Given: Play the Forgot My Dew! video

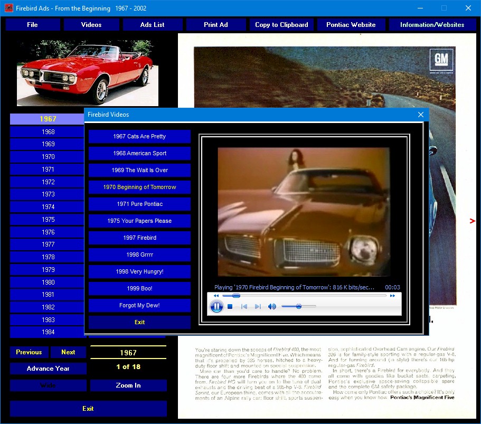Looking at the screenshot, I should pyautogui.click(x=139, y=305).
